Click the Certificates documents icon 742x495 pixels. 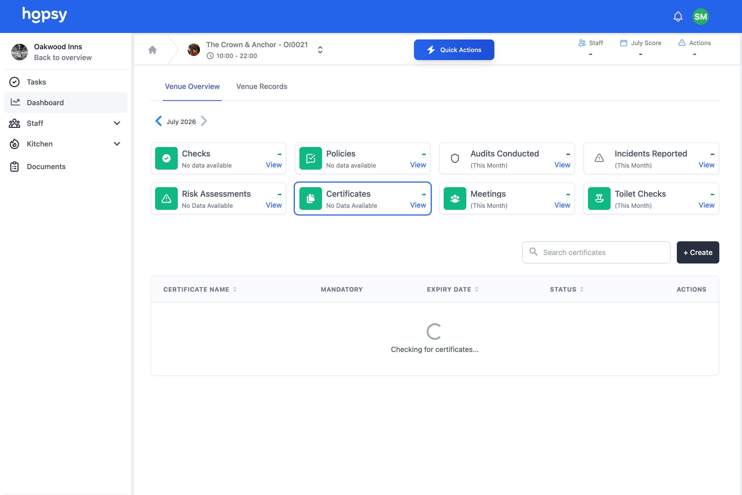click(x=310, y=199)
